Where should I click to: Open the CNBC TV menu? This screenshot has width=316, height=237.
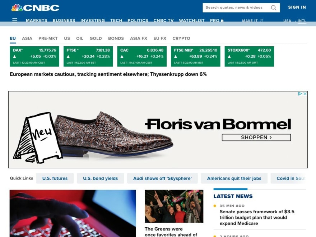(163, 20)
